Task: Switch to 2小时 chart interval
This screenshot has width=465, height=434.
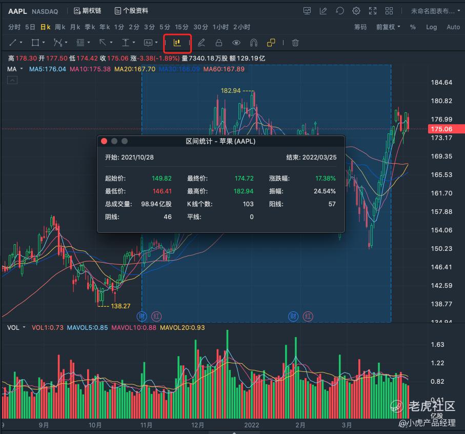Action: pyautogui.click(x=241, y=27)
